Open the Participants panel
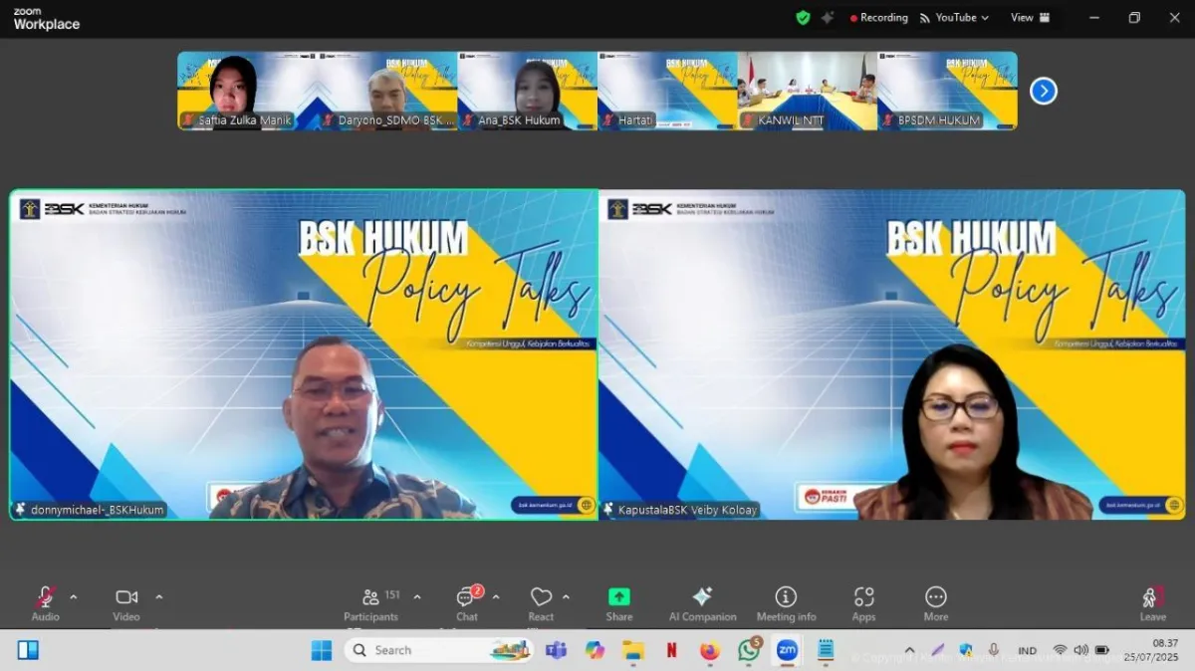This screenshot has height=671, width=1195. point(371,603)
